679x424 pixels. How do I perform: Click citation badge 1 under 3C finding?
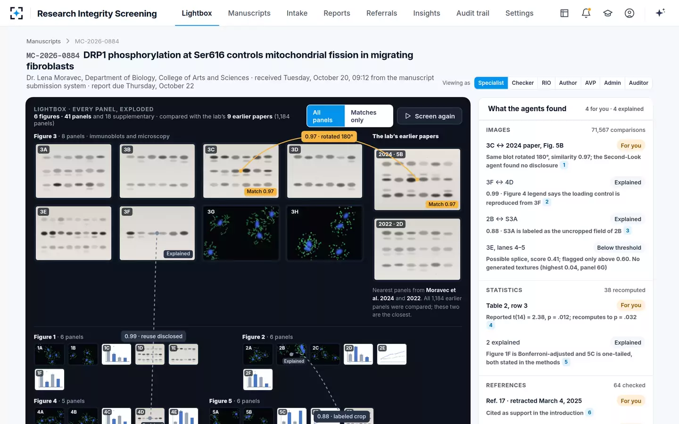pos(564,165)
